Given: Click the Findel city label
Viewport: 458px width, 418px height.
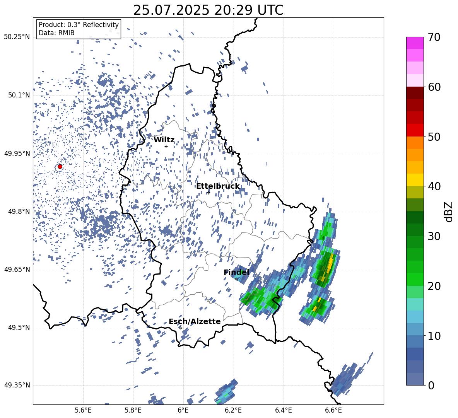Looking at the screenshot, I should (x=236, y=272).
